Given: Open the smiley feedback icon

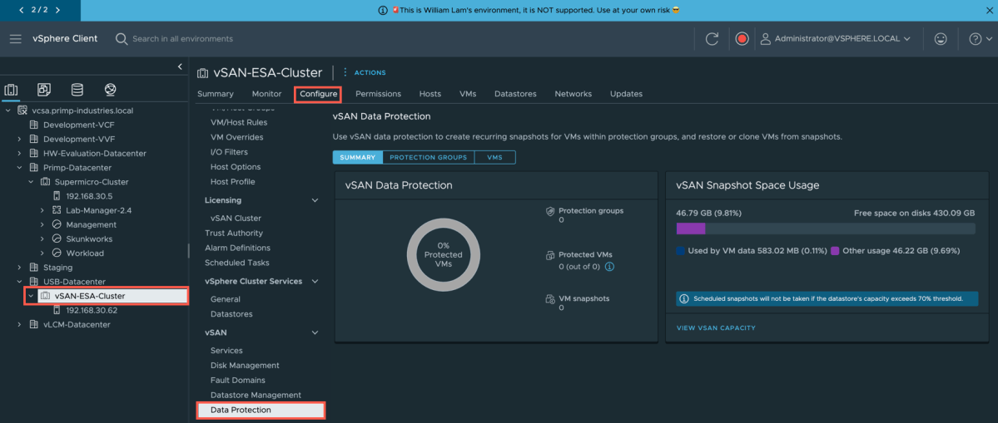Looking at the screenshot, I should point(941,39).
